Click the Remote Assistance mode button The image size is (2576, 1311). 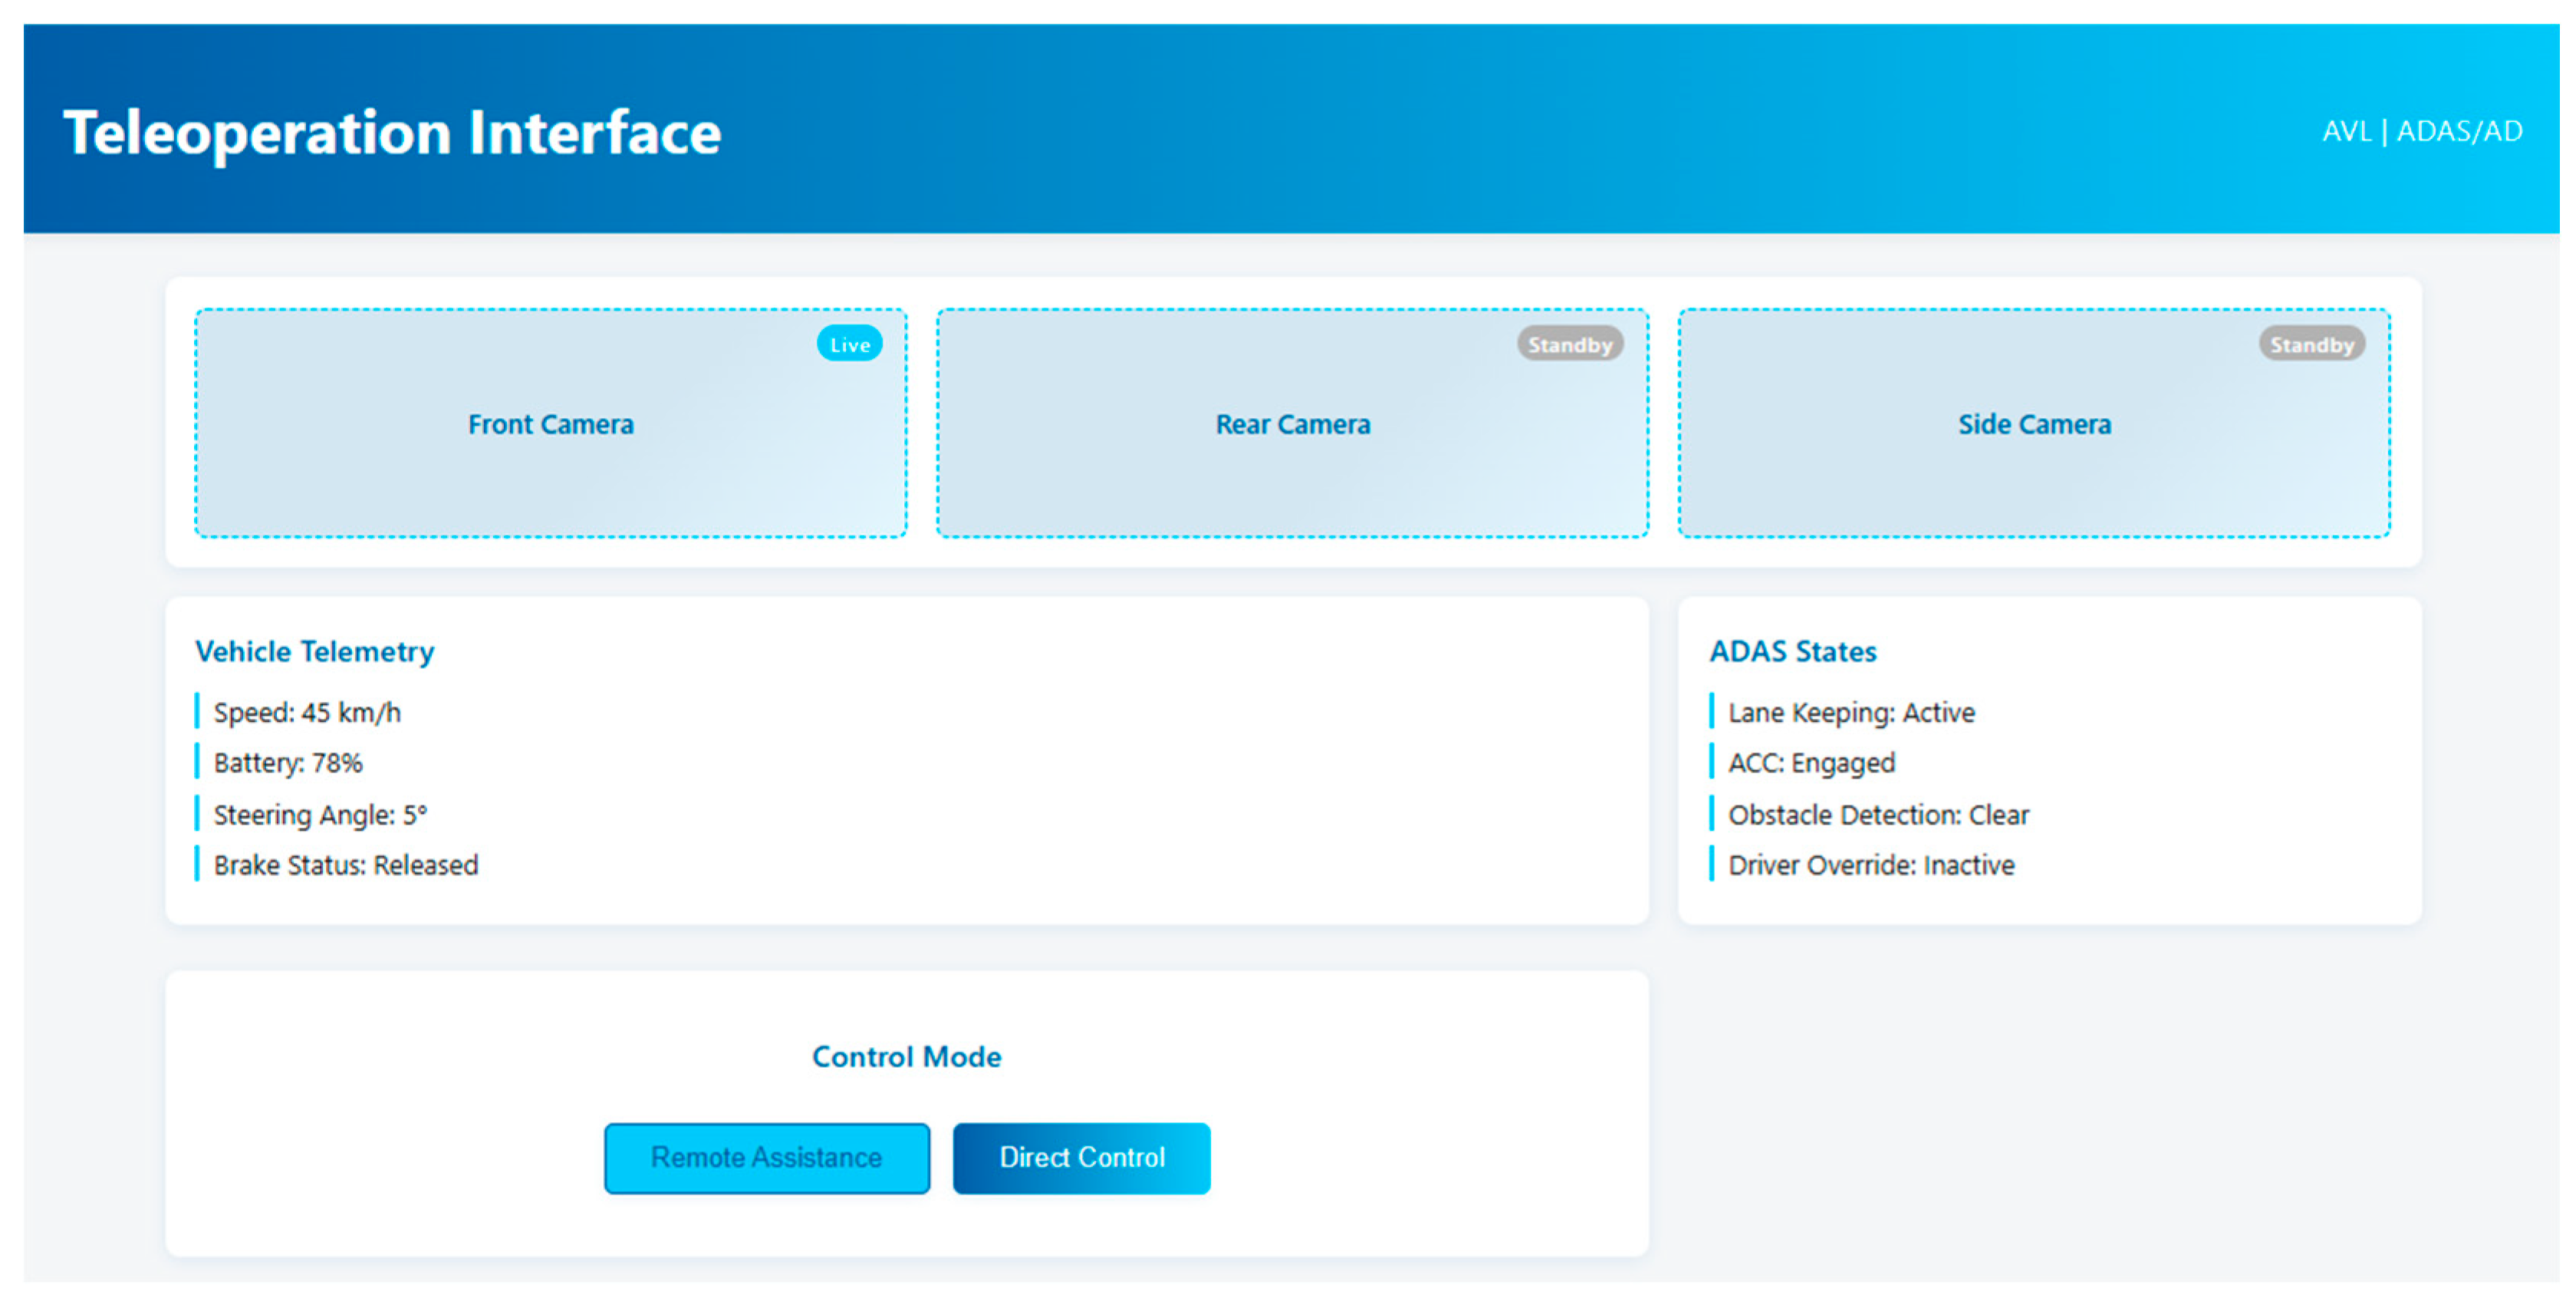click(x=766, y=1157)
